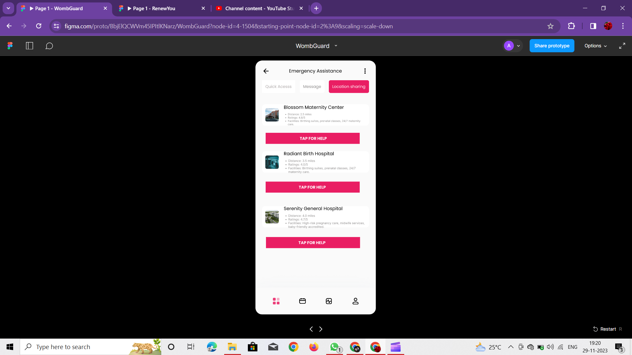Click the Figma logo icon
This screenshot has height=355, width=632.
click(10, 46)
